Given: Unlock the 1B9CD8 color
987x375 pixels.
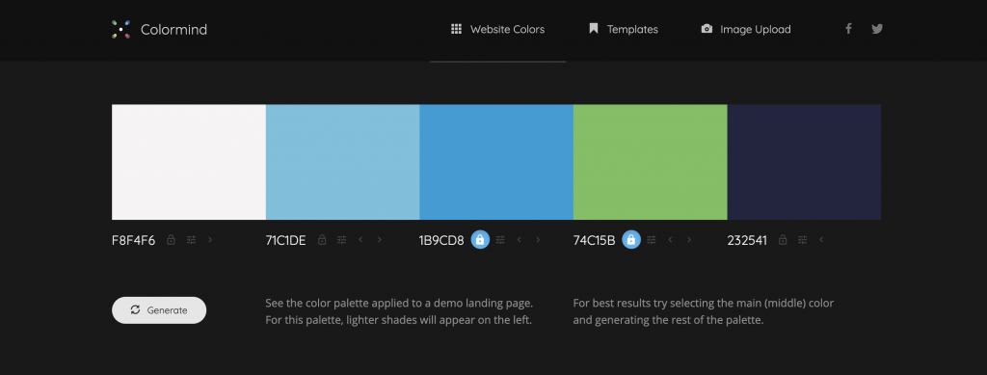Looking at the screenshot, I should click(x=480, y=240).
